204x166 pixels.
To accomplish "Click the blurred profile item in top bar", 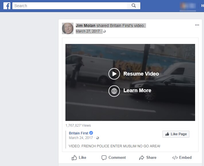I will click(187, 6).
